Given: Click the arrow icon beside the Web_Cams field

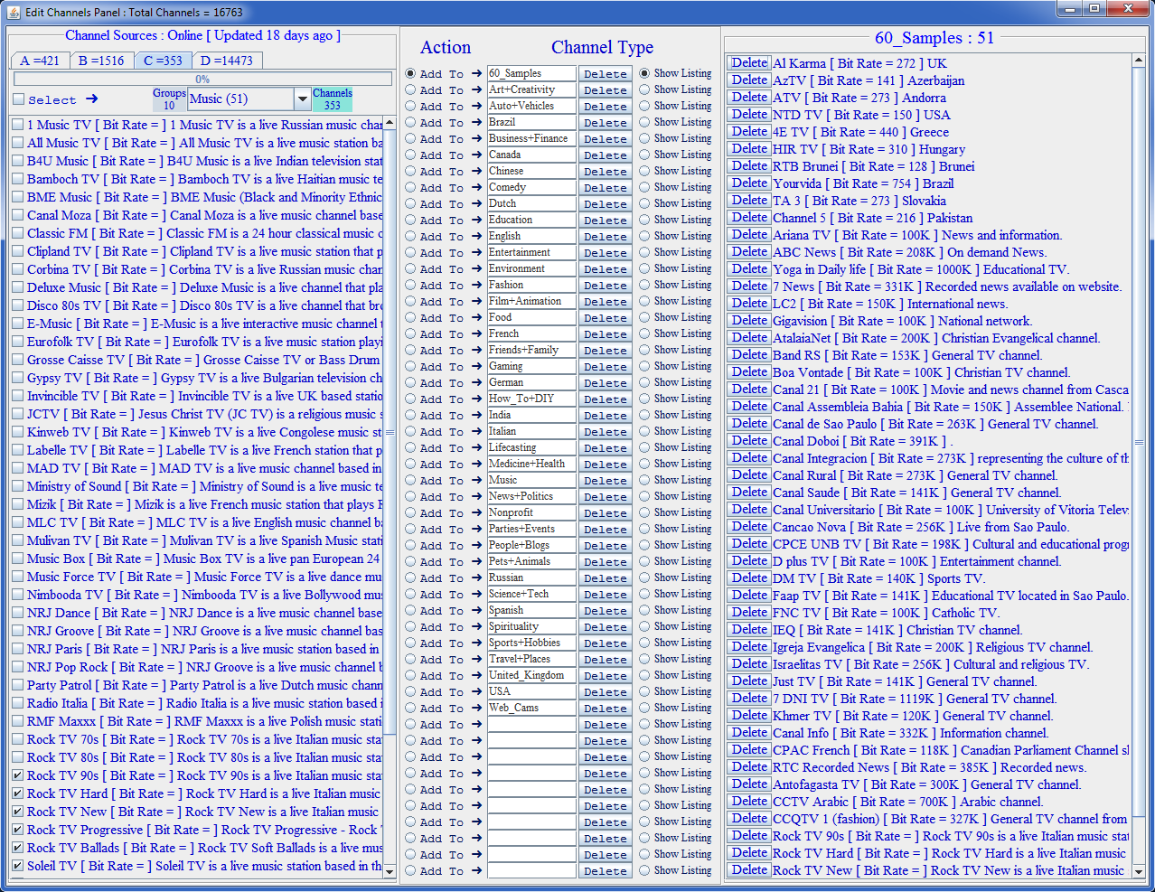Looking at the screenshot, I should tap(476, 708).
